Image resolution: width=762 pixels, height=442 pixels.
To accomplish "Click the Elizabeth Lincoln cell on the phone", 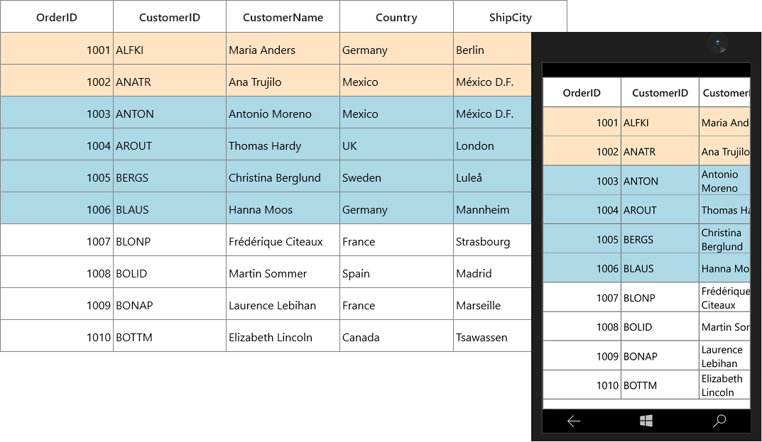I will click(x=724, y=385).
